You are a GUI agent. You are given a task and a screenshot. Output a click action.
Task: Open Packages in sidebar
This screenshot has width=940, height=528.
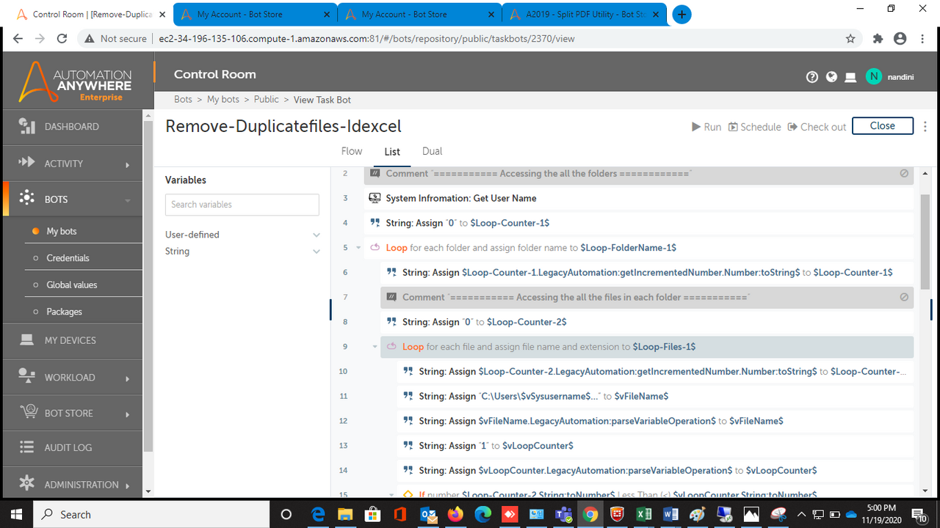click(x=64, y=312)
